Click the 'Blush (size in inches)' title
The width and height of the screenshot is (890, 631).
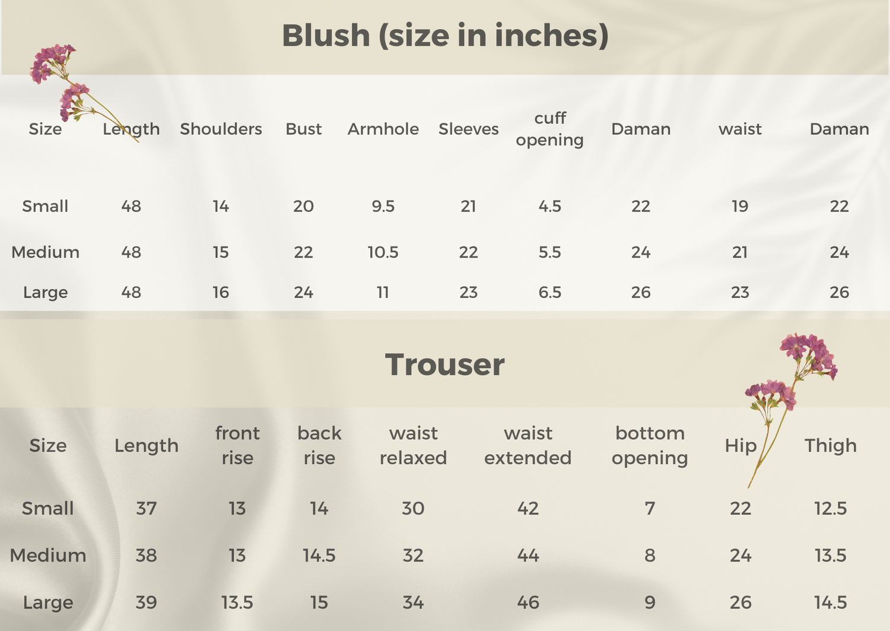coord(445,36)
